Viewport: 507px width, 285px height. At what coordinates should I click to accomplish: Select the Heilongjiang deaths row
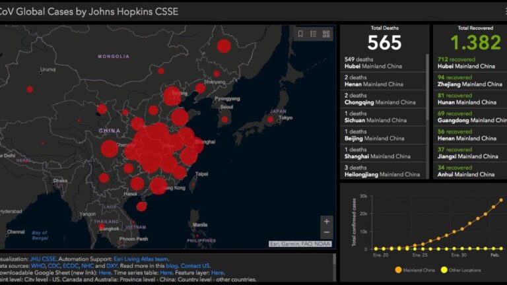point(383,171)
